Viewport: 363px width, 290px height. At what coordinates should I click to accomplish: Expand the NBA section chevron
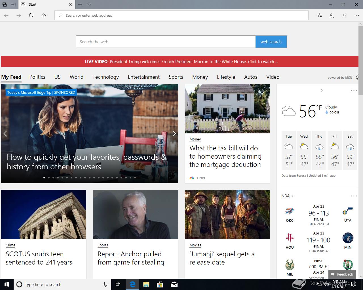tap(292, 196)
